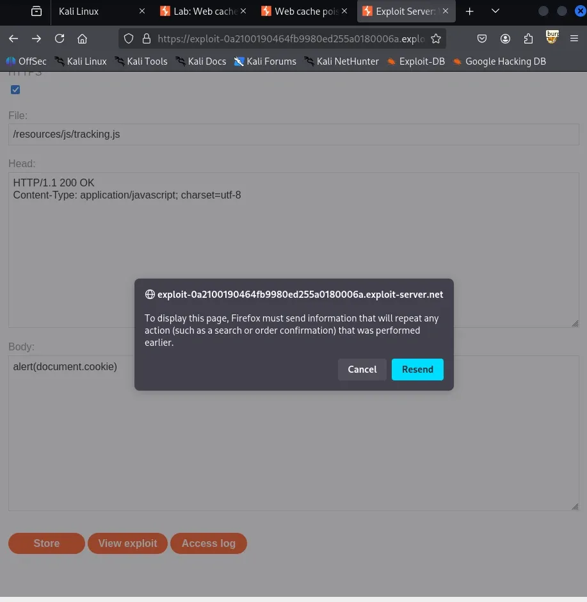Click inside the File input field

click(293, 134)
